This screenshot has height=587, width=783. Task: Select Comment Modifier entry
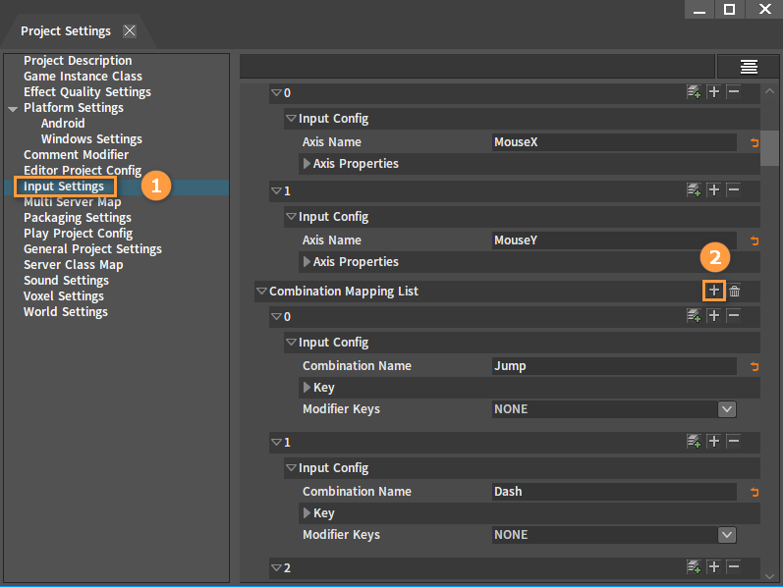[76, 155]
